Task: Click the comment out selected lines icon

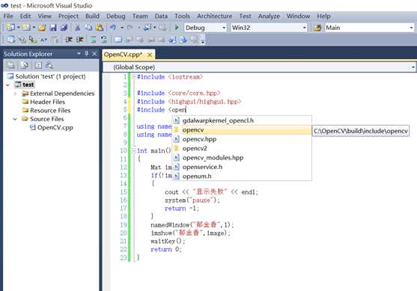Action: pyautogui.click(x=93, y=40)
